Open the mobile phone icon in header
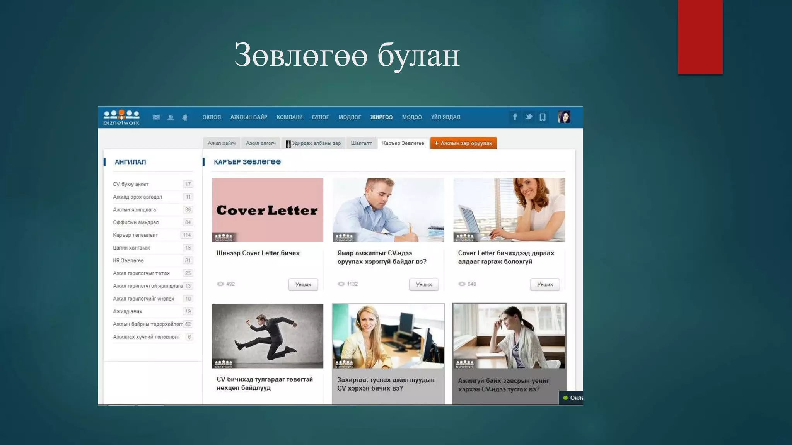The width and height of the screenshot is (792, 445). pyautogui.click(x=543, y=117)
